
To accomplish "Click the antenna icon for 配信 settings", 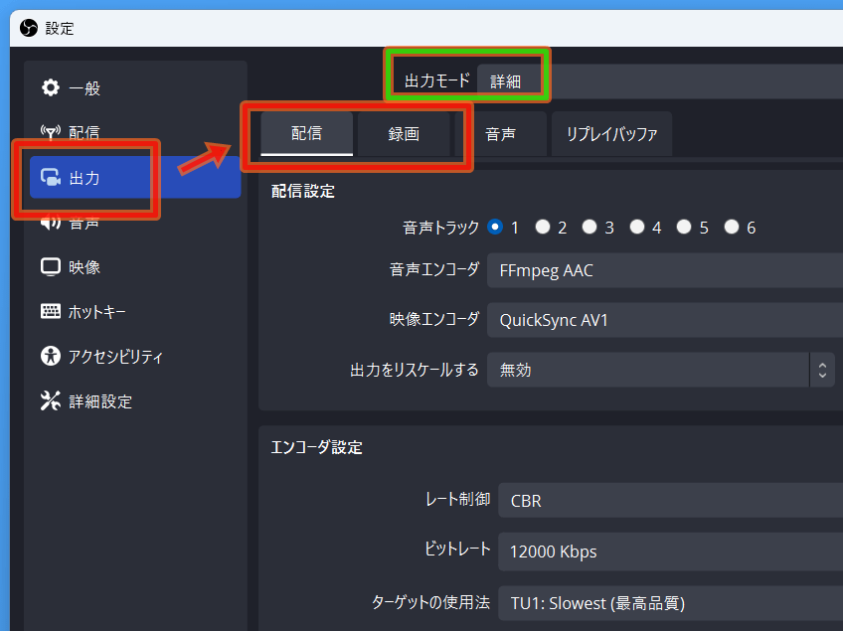I will click(x=51, y=132).
